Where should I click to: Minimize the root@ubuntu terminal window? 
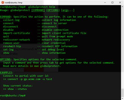pos(105,3)
